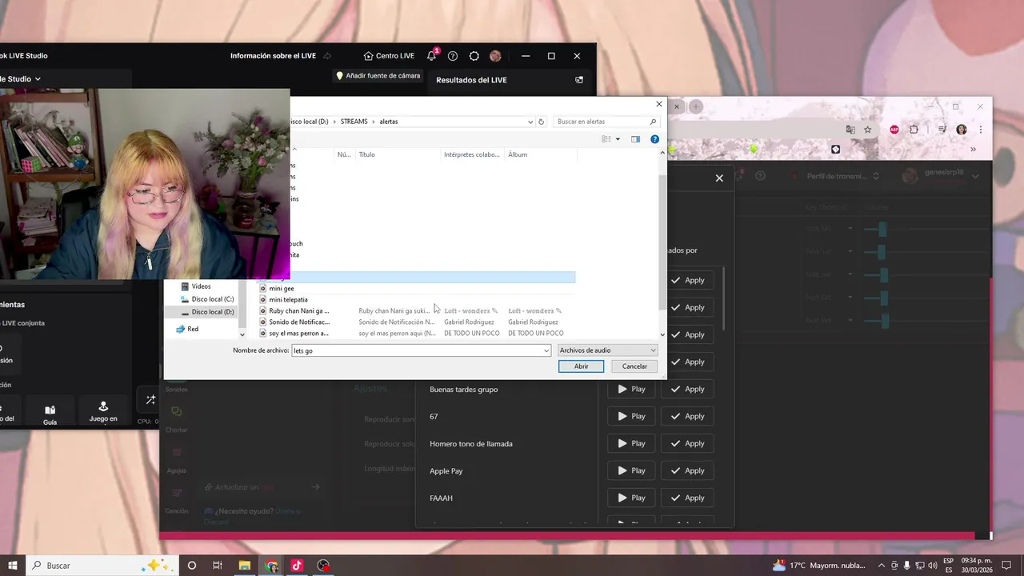Image resolution: width=1024 pixels, height=576 pixels.
Task: Click Añadir fuente de cámara button
Action: tap(378, 76)
